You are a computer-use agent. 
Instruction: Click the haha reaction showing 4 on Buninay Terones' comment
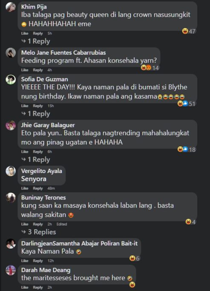click(x=190, y=222)
